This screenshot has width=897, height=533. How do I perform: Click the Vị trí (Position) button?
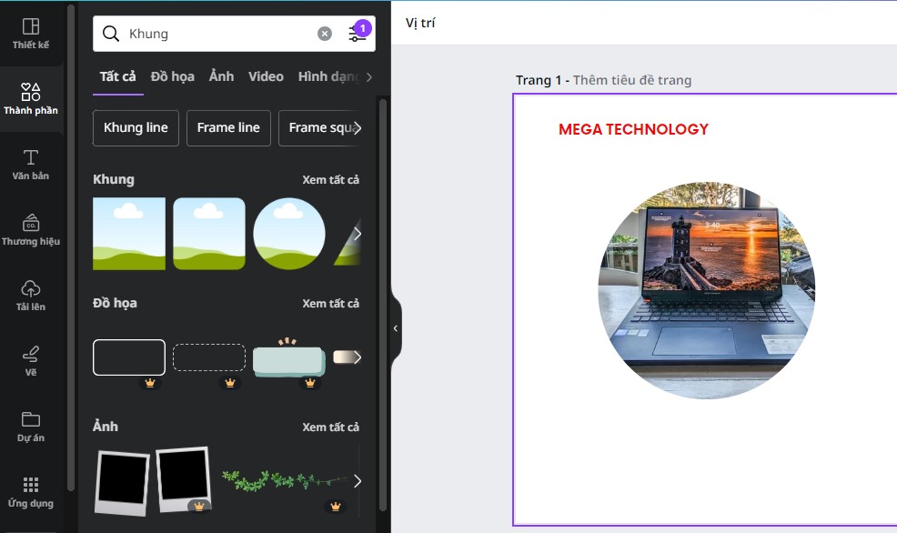[x=420, y=23]
